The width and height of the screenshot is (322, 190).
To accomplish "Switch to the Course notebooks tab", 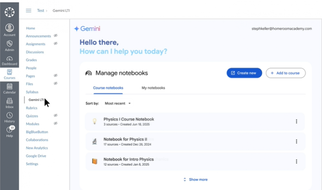I will tap(108, 88).
